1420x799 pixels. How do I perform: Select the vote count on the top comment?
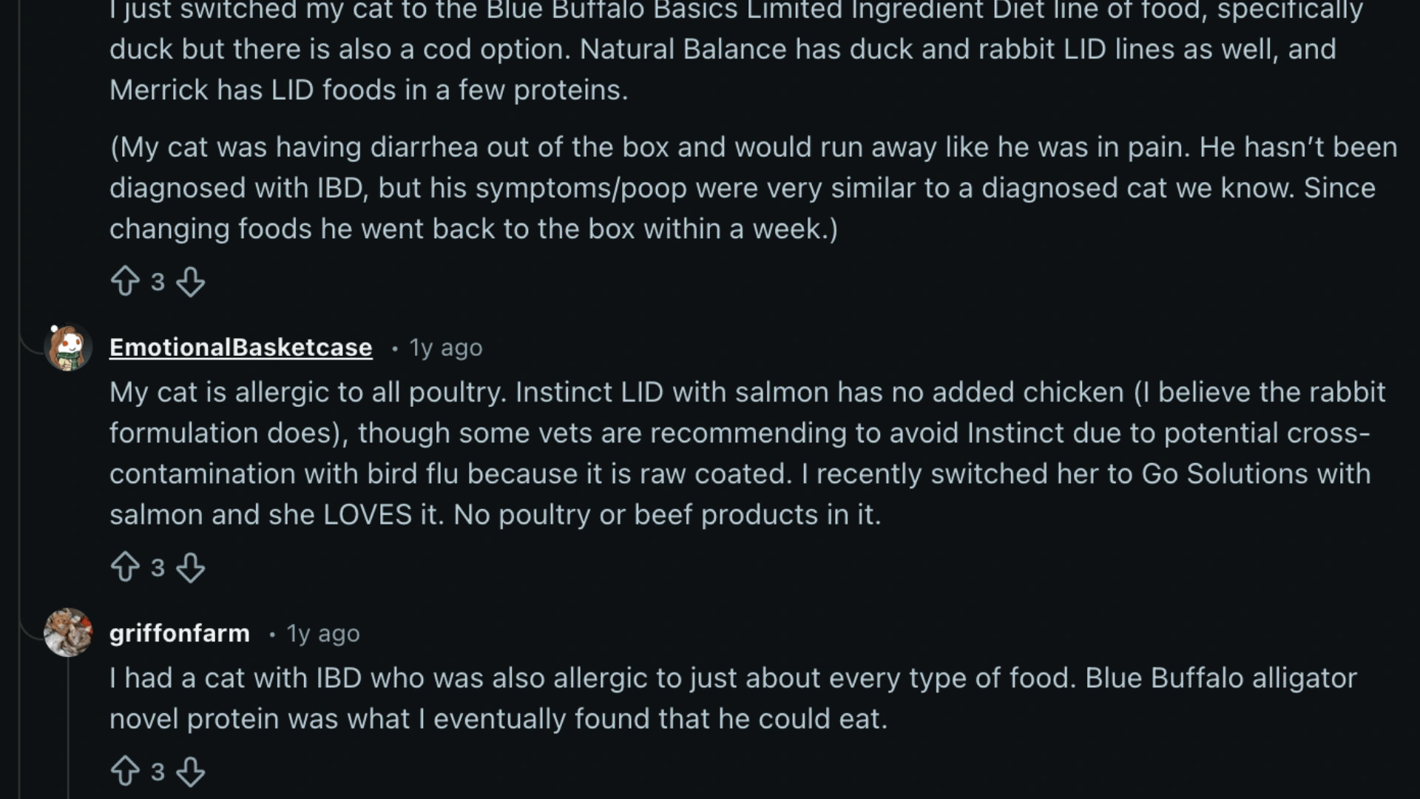(158, 280)
